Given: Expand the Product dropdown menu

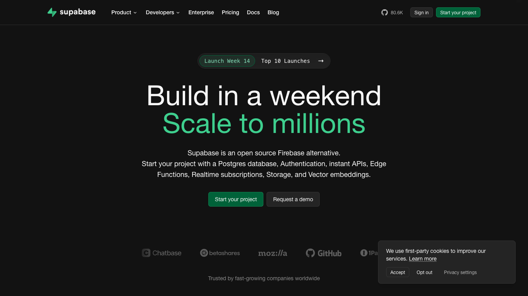Looking at the screenshot, I should click(124, 12).
